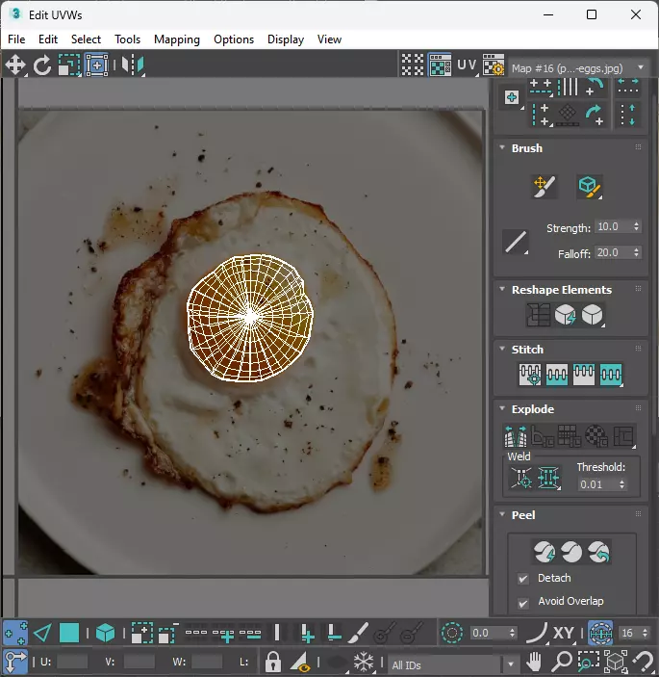
Task: Open the texture checker settings icon
Action: pos(494,65)
